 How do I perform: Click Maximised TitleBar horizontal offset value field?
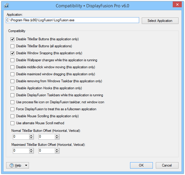(x=21, y=151)
